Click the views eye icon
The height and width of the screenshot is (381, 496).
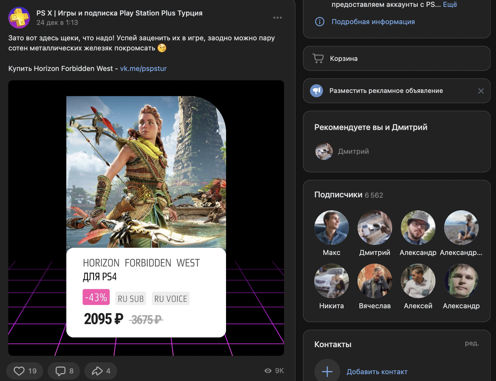click(x=268, y=371)
